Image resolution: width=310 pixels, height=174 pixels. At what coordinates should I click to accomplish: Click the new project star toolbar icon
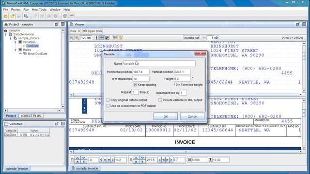pos(12,16)
